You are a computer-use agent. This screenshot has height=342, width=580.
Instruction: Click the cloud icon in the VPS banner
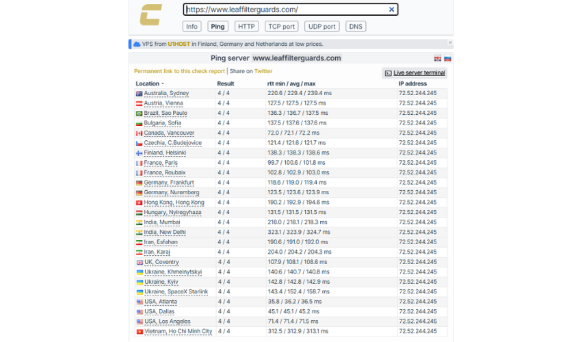tap(137, 44)
